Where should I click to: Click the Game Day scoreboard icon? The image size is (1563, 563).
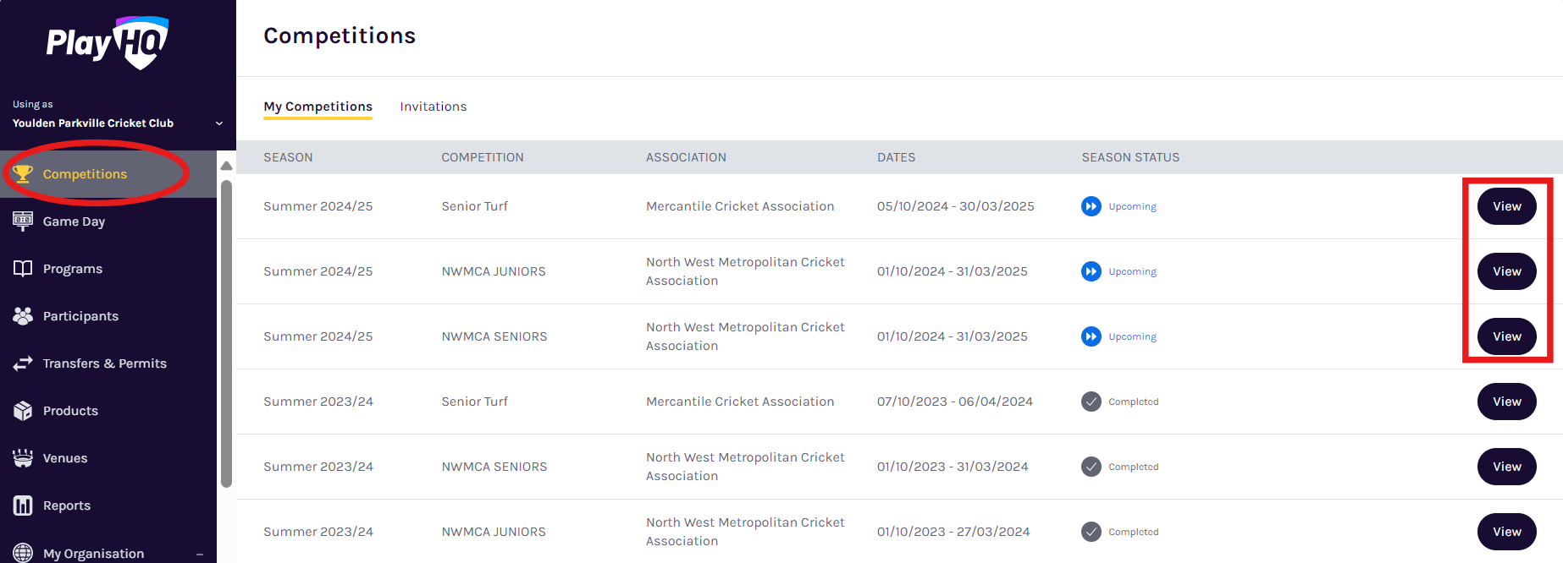pyautogui.click(x=23, y=221)
